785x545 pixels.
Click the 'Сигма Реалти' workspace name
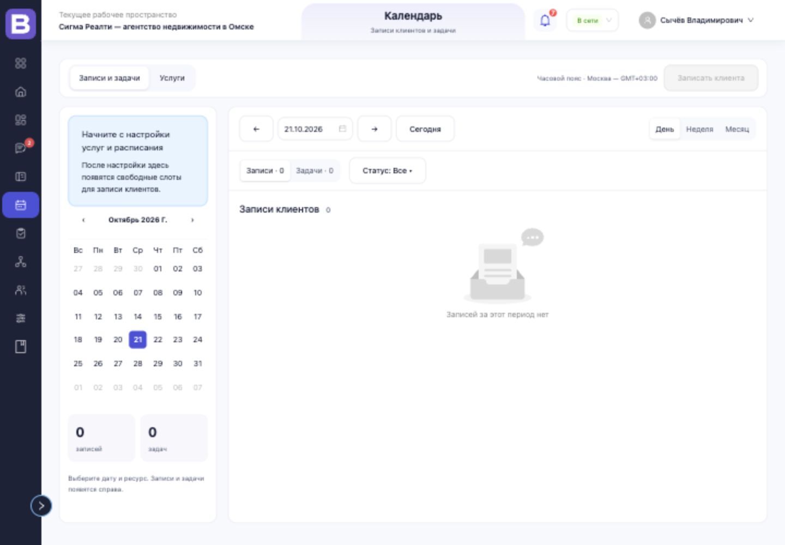tap(156, 27)
